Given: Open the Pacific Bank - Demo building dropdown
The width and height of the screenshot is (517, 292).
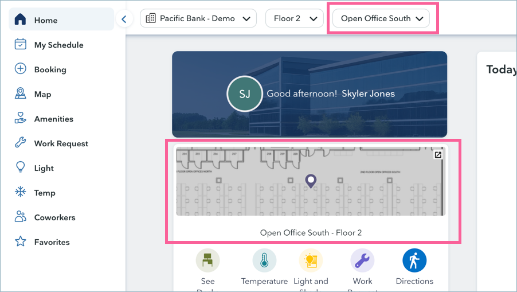Looking at the screenshot, I should 198,18.
